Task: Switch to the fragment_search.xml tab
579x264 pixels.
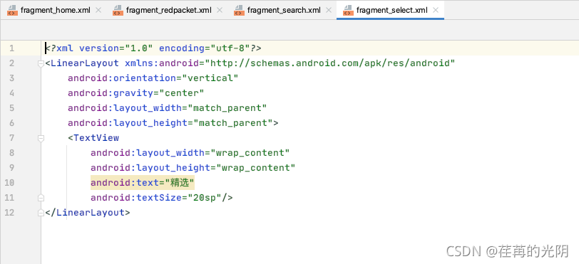Action: [x=282, y=11]
